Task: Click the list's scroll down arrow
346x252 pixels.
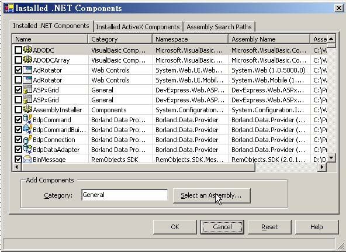Action: (x=331, y=158)
